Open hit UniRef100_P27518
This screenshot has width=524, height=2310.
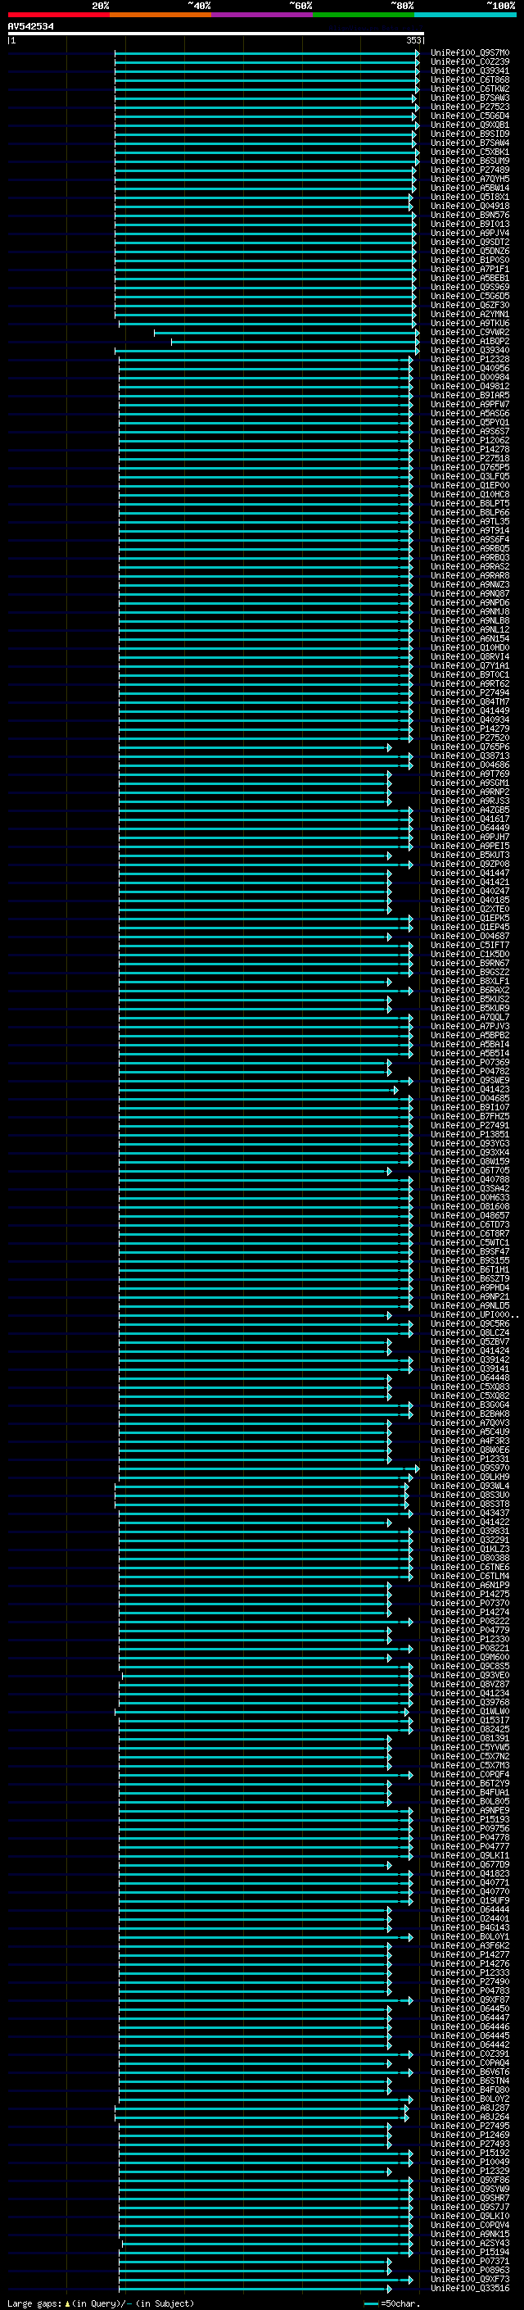pos(469,458)
